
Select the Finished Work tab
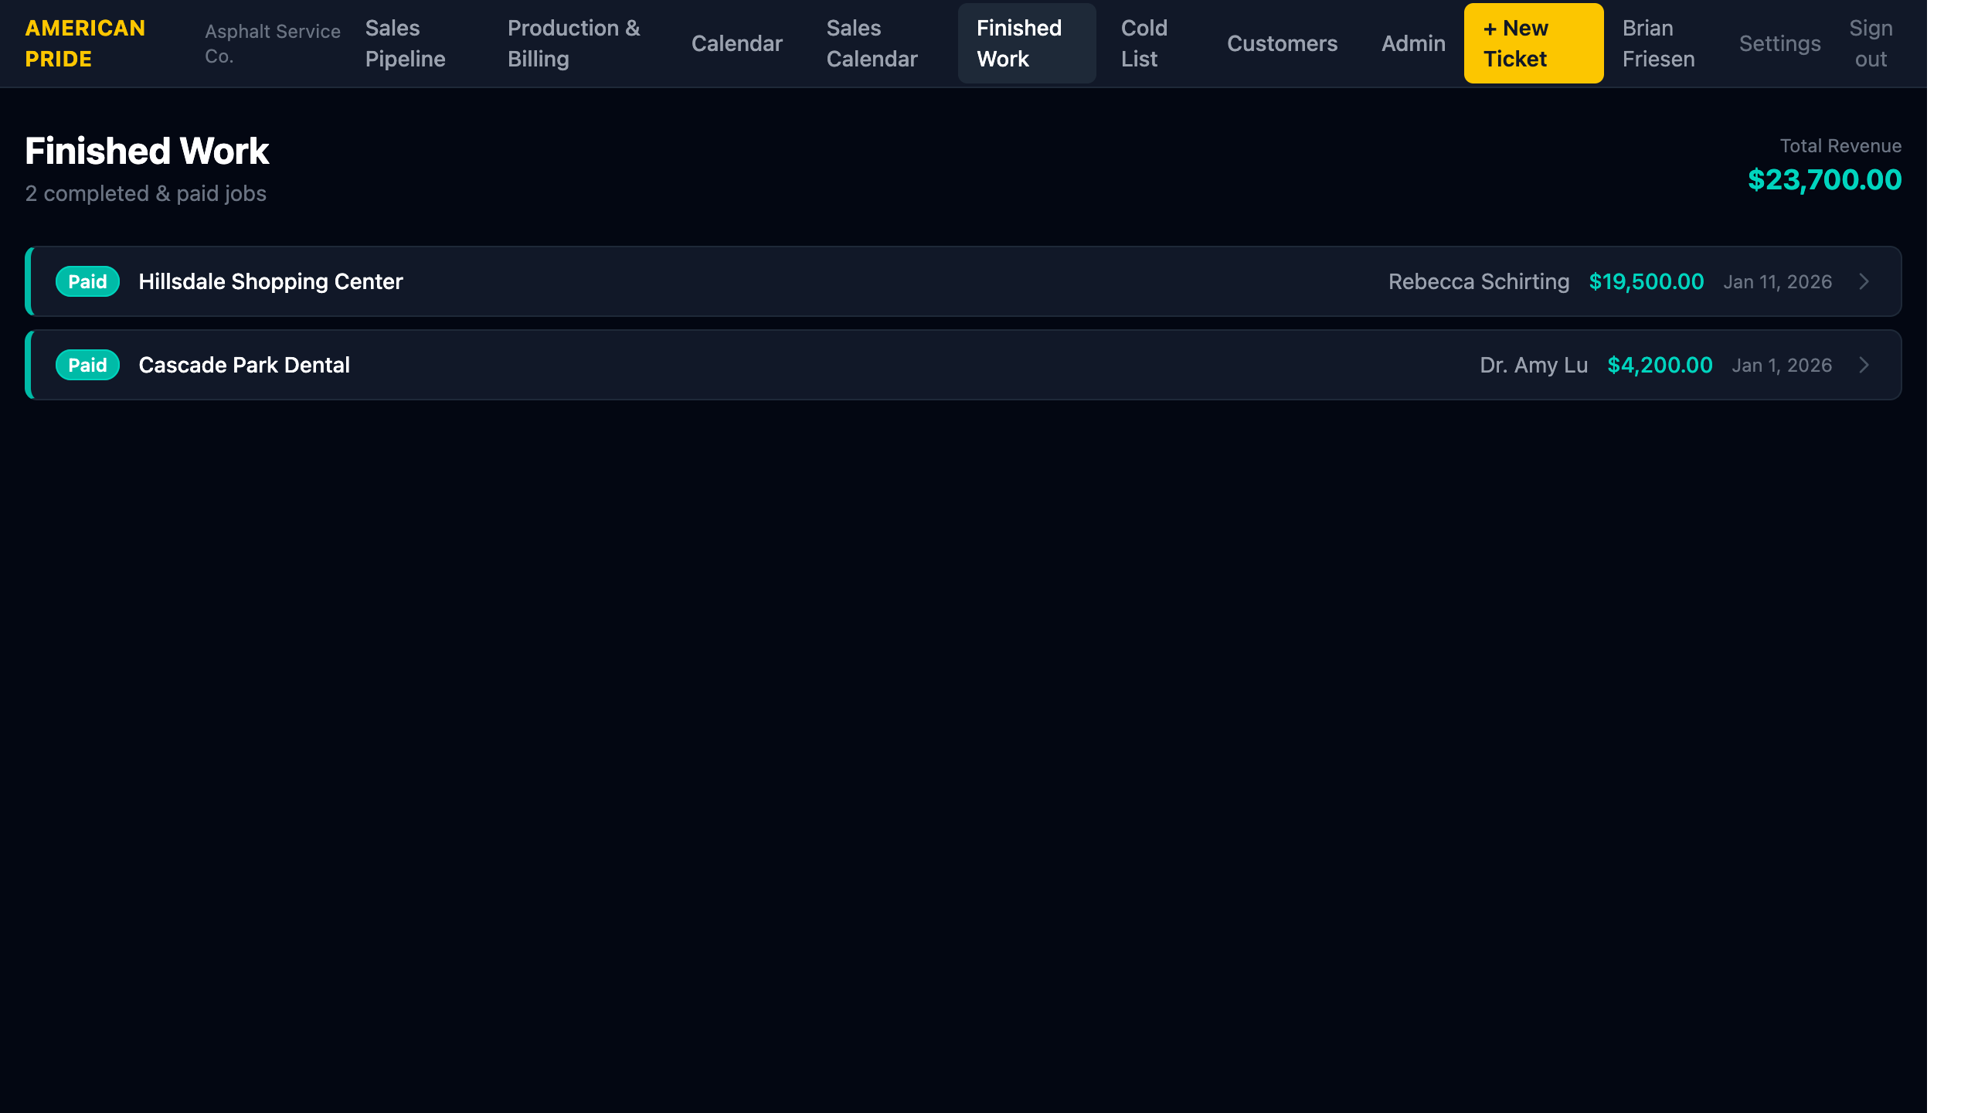pos(1027,43)
